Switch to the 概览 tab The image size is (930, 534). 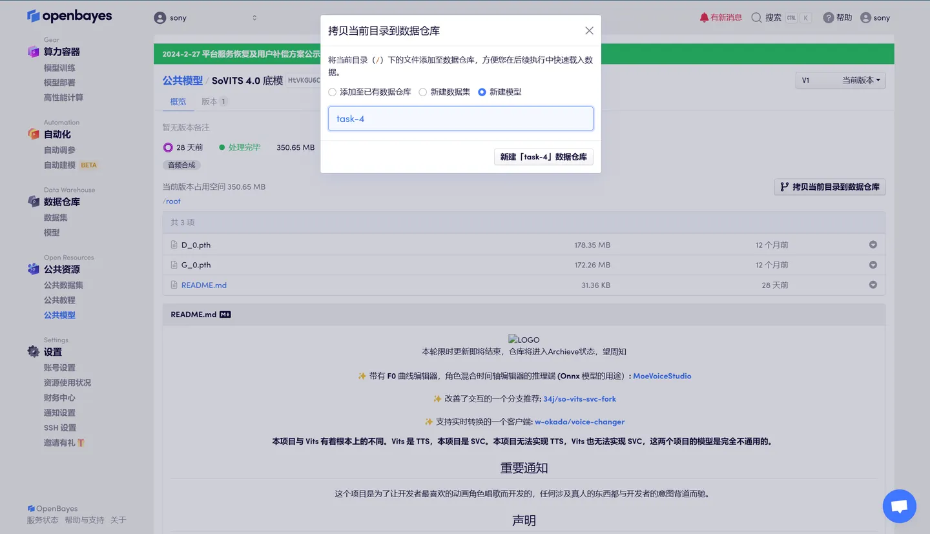coord(178,101)
